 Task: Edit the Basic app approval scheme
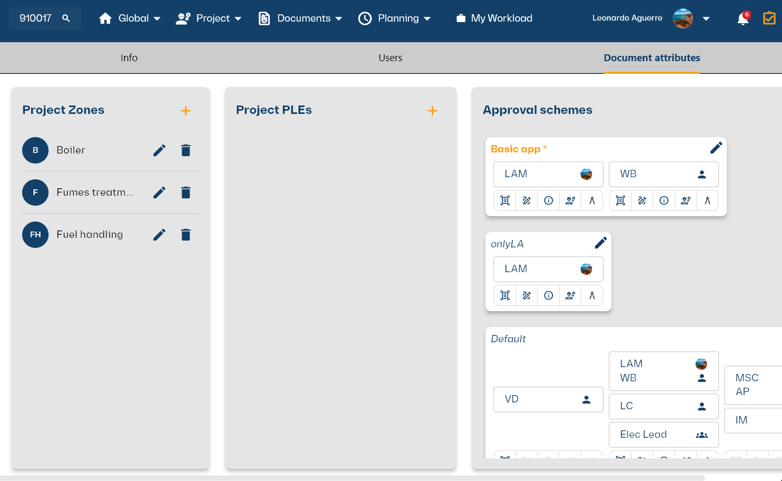point(716,148)
